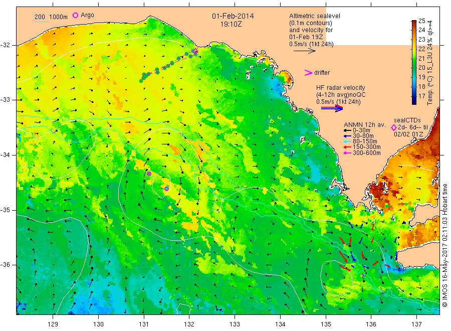The width and height of the screenshot is (451, 331).
Task: Click the '200 1000m' depth contour label
Action: [x=51, y=17]
